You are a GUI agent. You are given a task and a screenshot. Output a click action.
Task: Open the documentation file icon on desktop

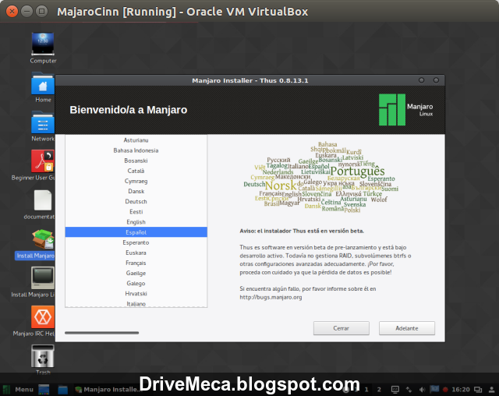pyautogui.click(x=42, y=204)
